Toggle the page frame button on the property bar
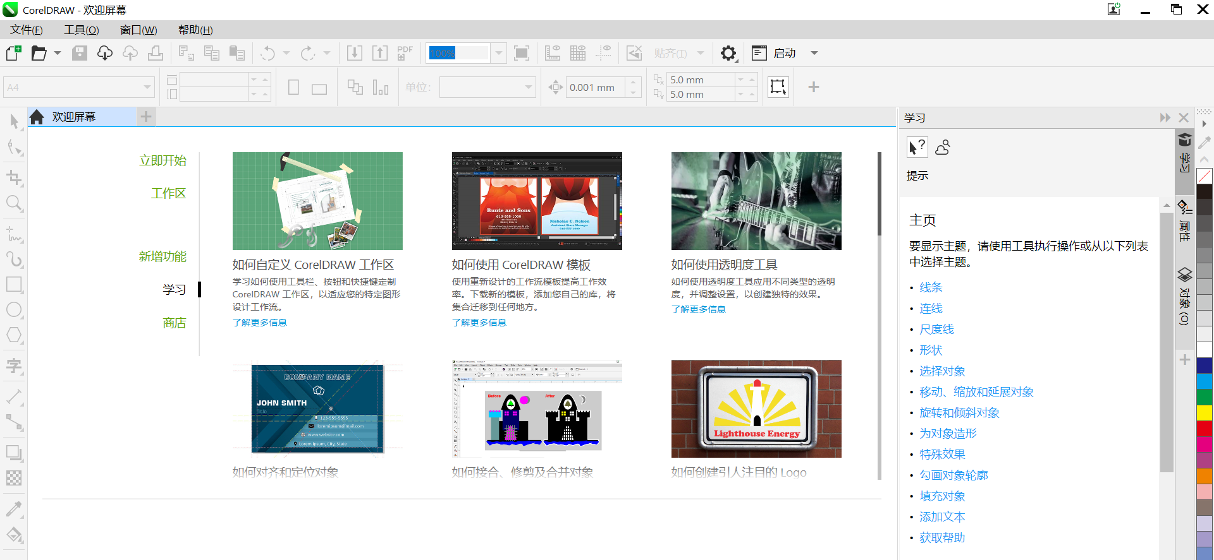Image resolution: width=1214 pixels, height=560 pixels. coord(778,87)
